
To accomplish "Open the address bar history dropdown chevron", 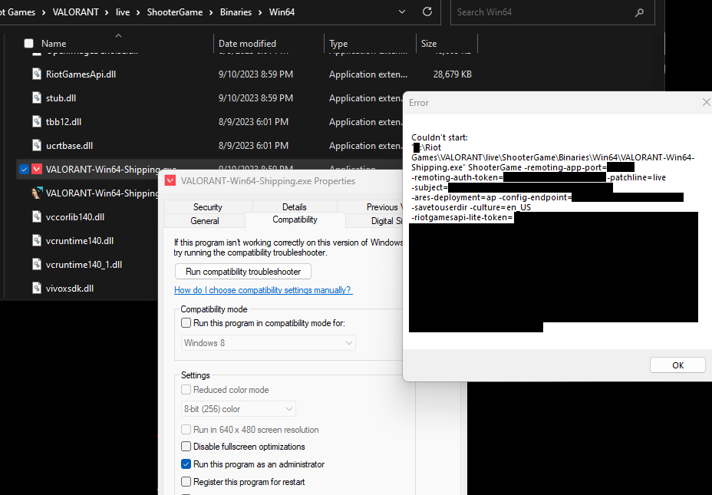I will point(402,12).
